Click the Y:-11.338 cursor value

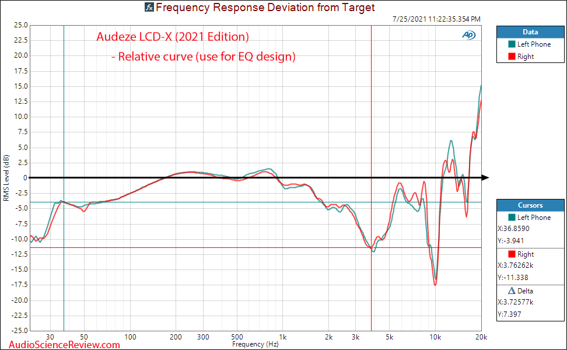(x=513, y=278)
